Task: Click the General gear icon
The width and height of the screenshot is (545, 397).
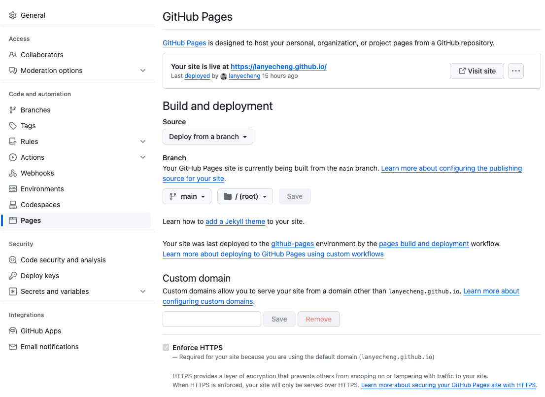Action: [13, 15]
